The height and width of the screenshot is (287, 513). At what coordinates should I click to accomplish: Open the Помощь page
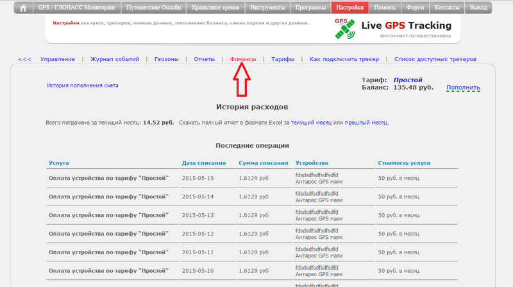[385, 8]
